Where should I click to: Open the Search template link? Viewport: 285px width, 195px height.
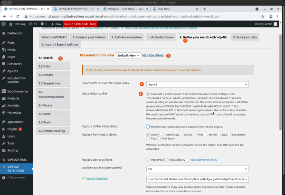click(x=97, y=179)
